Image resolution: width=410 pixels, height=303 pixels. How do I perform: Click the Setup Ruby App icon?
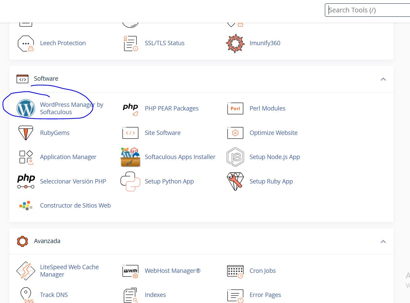[235, 181]
